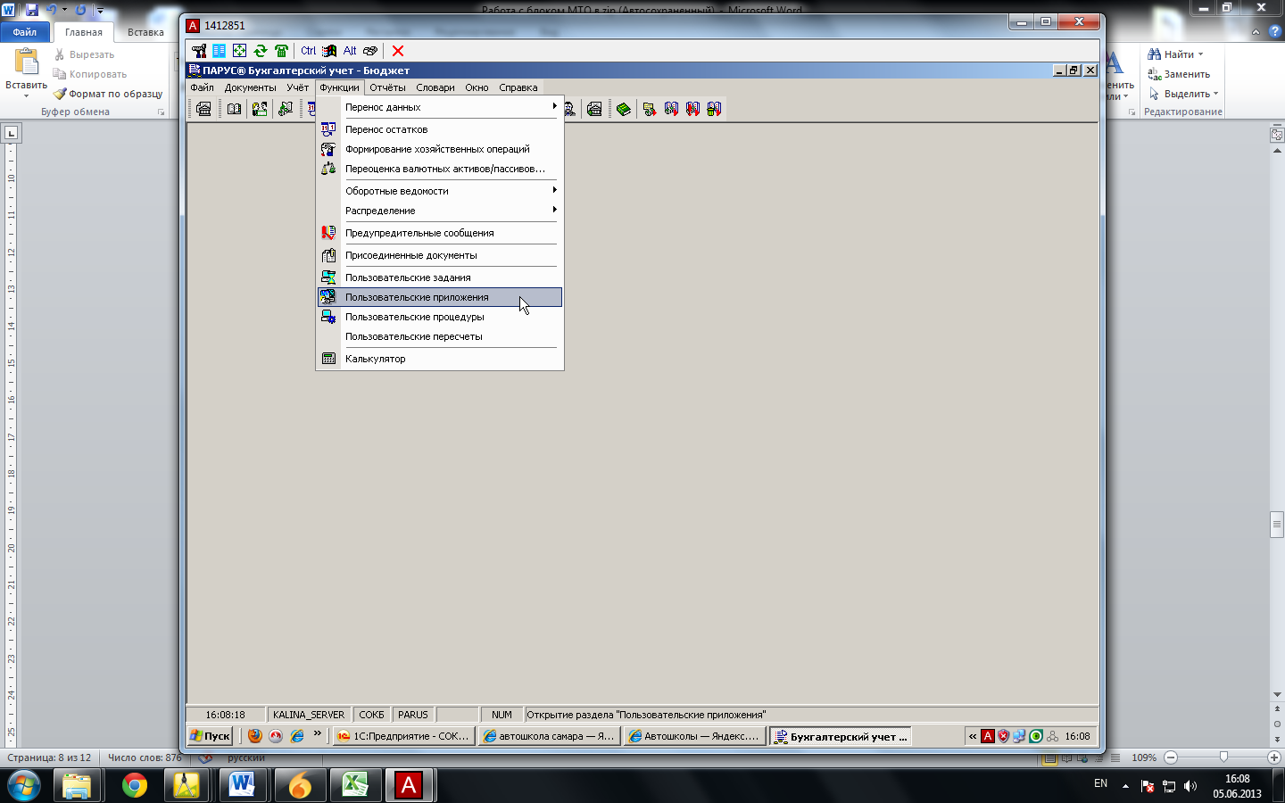Toggle the Ctrl key button
1285x803 pixels.
tap(308, 51)
